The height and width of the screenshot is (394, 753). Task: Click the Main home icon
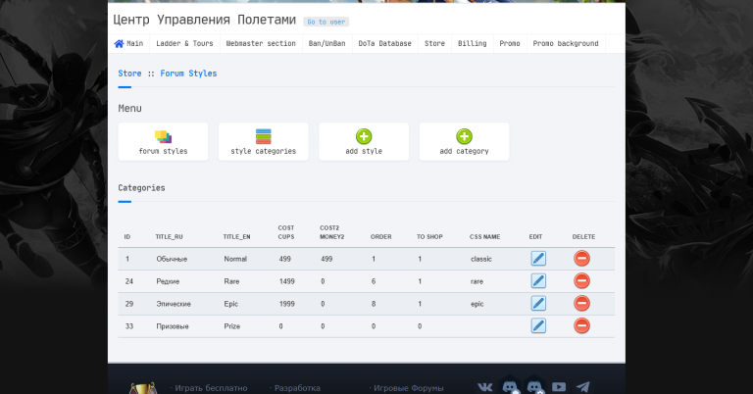pyautogui.click(x=119, y=44)
